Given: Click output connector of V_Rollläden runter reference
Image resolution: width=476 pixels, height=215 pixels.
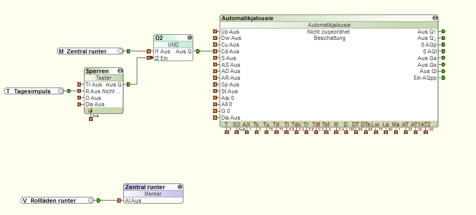Looking at the screenshot, I should pyautogui.click(x=98, y=200).
